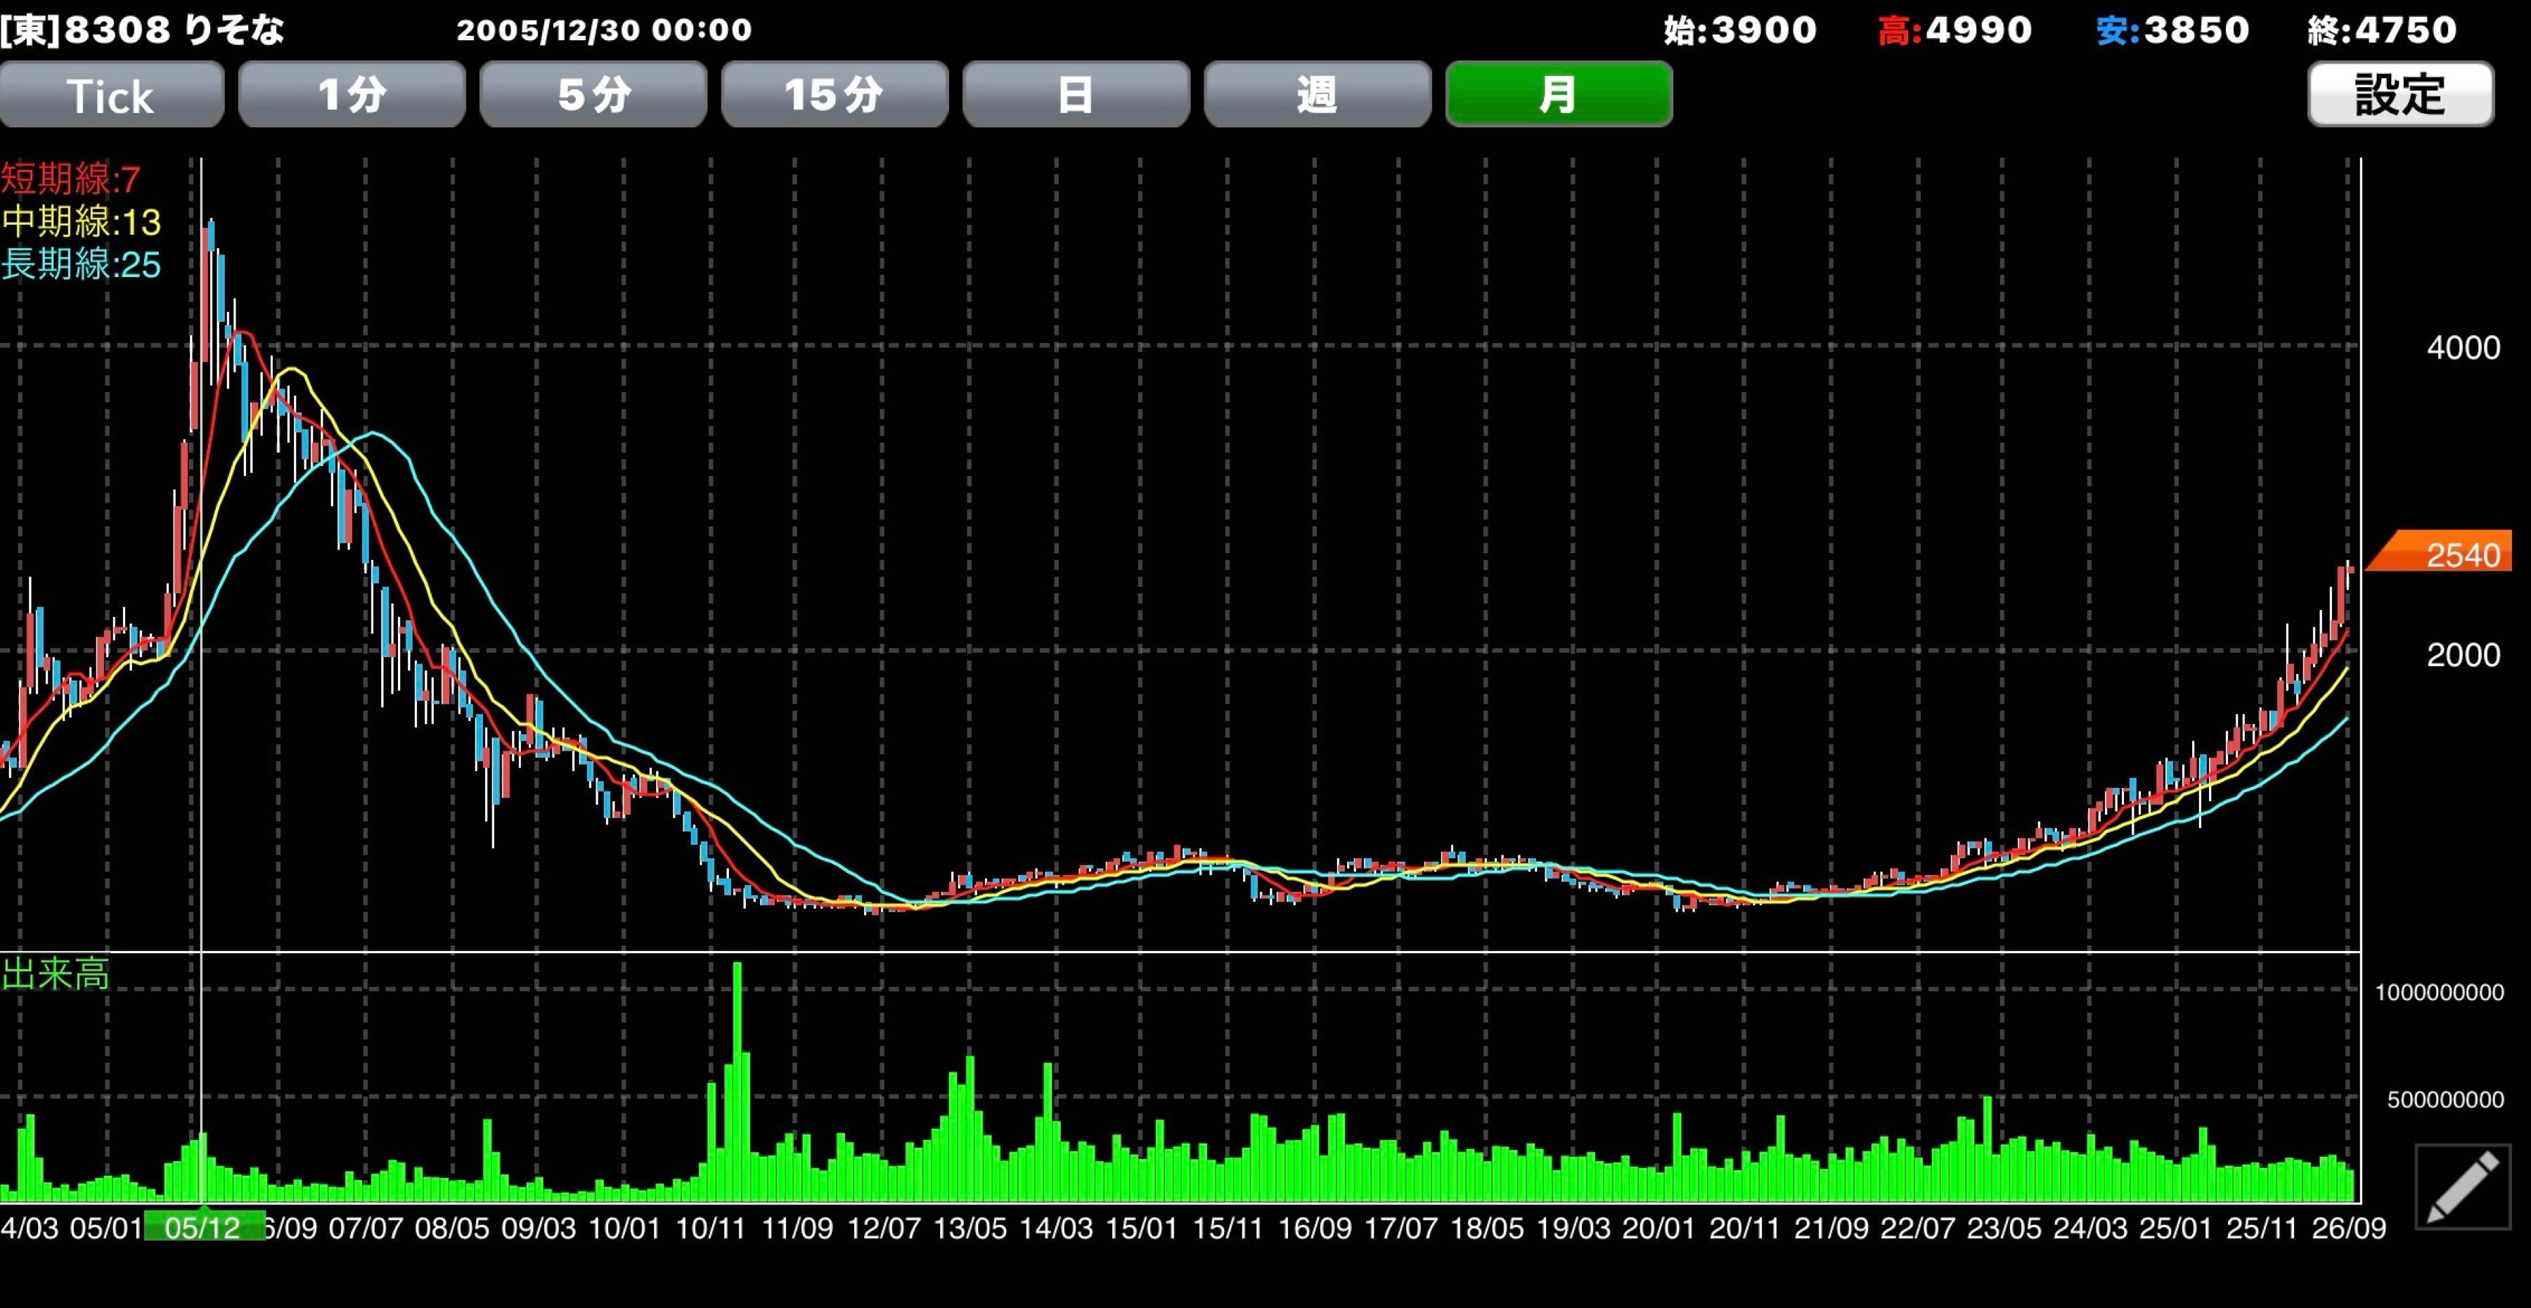This screenshot has height=1308, width=2531.
Task: Click the 中期線:13 moving average label
Action: [x=81, y=222]
